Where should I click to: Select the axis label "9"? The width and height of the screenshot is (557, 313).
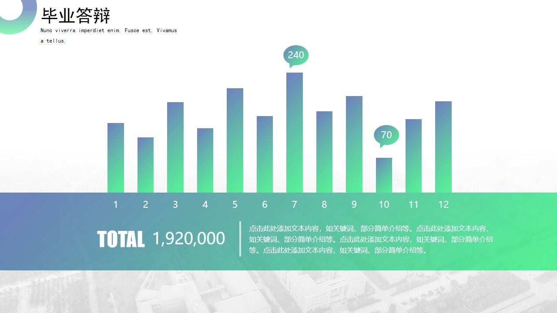pyautogui.click(x=354, y=204)
